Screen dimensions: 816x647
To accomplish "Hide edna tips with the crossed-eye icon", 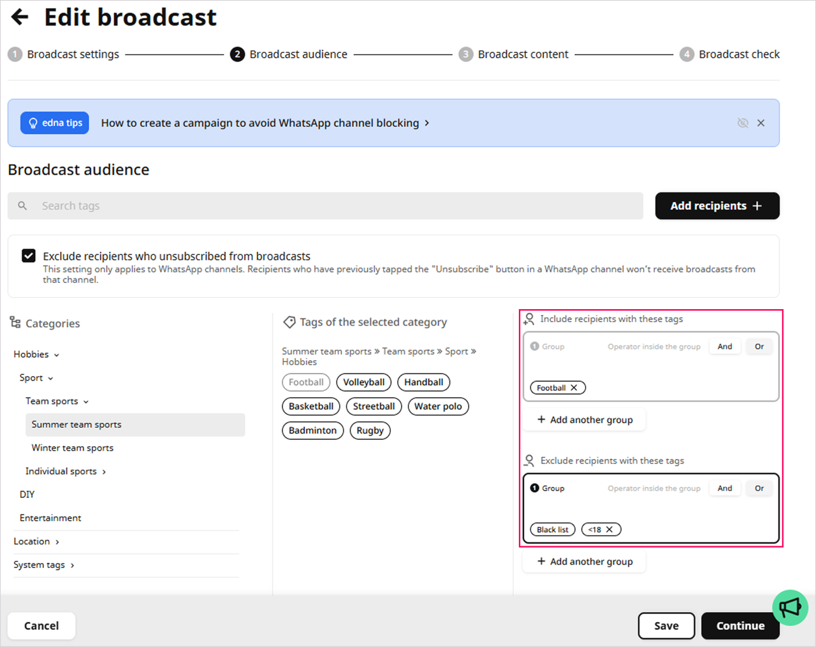I will coord(743,123).
